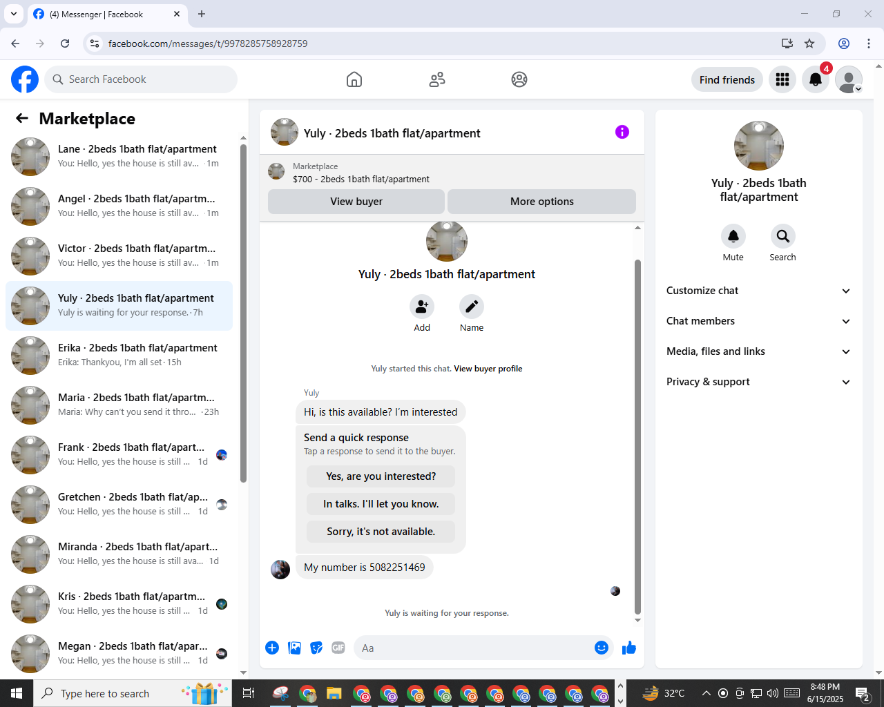The image size is (884, 707).
Task: Expand the Chat members section
Action: click(759, 321)
